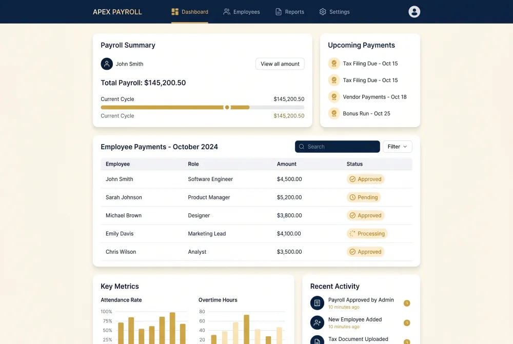The width and height of the screenshot is (513, 344).
Task: Click the Tax Document Uploaded file icon
Action: (x=317, y=340)
